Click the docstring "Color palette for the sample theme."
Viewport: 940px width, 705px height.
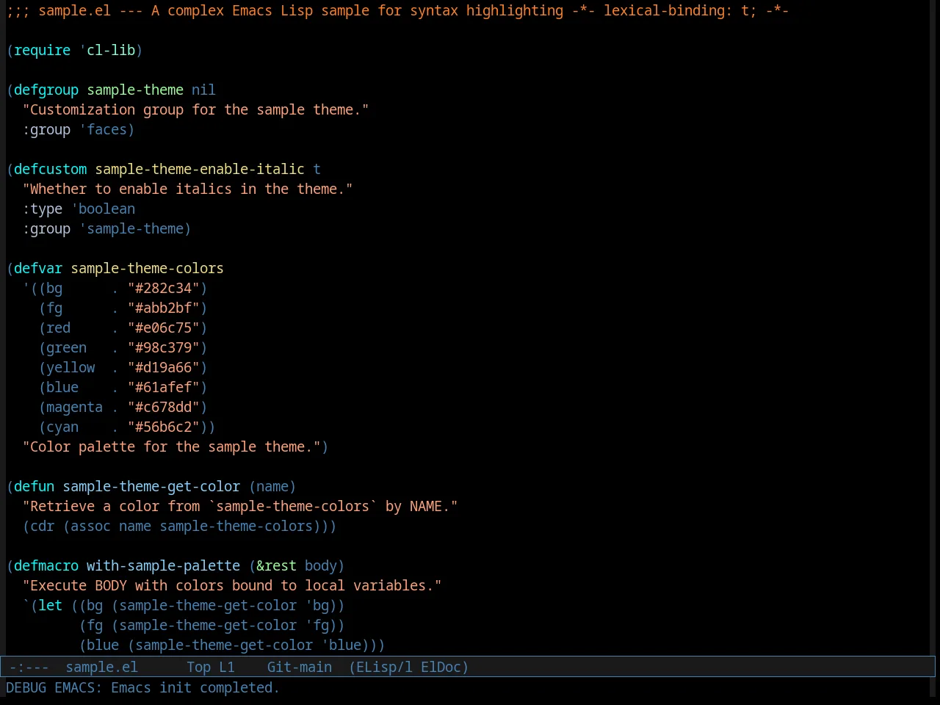(172, 446)
